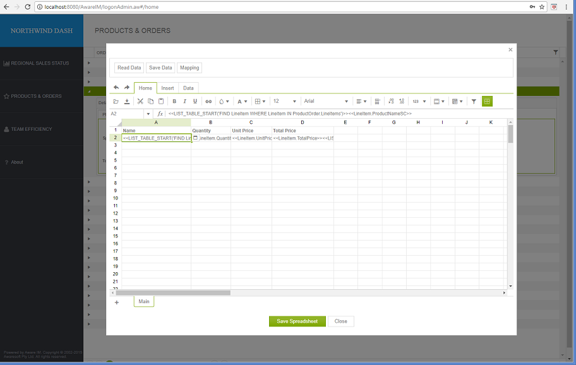This screenshot has width=576, height=365.
Task: Close the spreadsheet dialog with X
Action: tap(510, 50)
